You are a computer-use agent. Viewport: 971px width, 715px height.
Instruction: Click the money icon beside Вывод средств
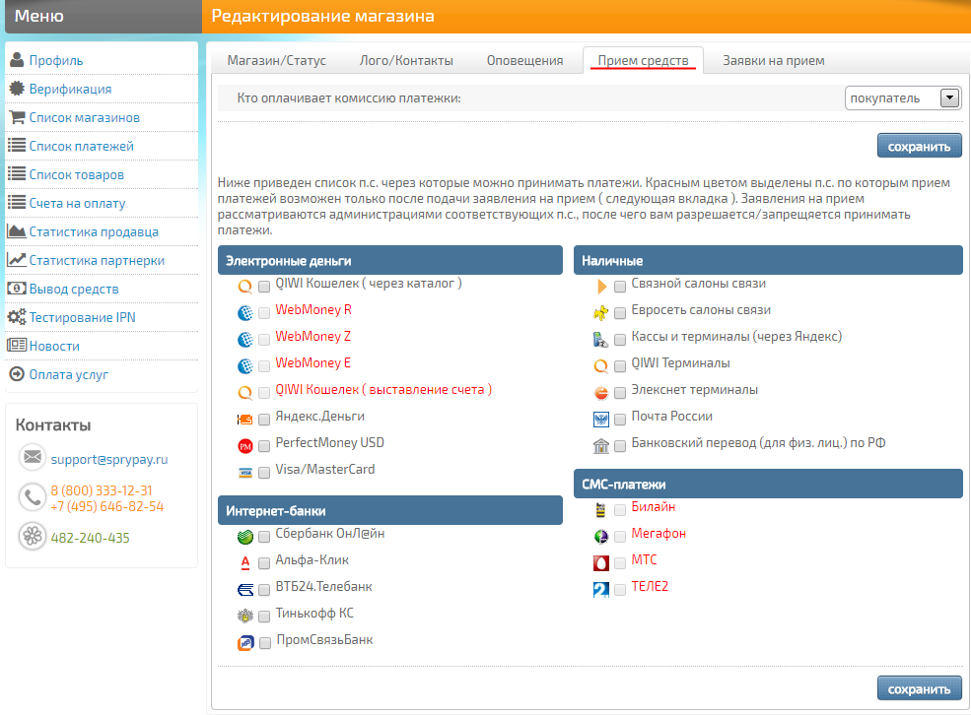coord(17,289)
